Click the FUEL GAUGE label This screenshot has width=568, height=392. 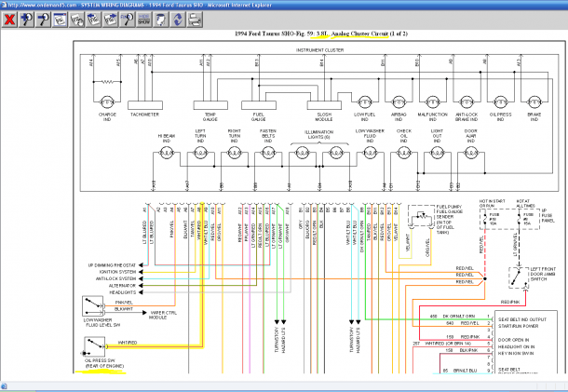[x=258, y=116]
